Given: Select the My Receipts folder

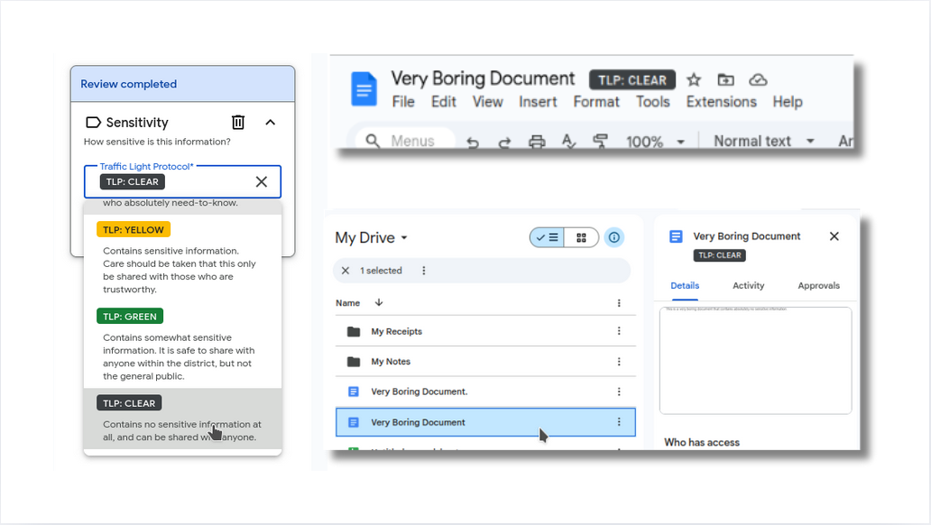Looking at the screenshot, I should 485,331.
